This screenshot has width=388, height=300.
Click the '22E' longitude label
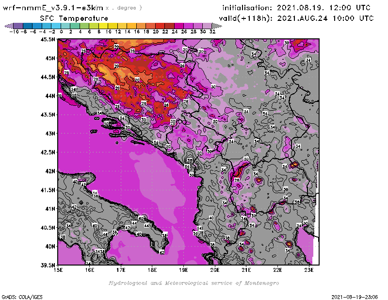(x=277, y=270)
